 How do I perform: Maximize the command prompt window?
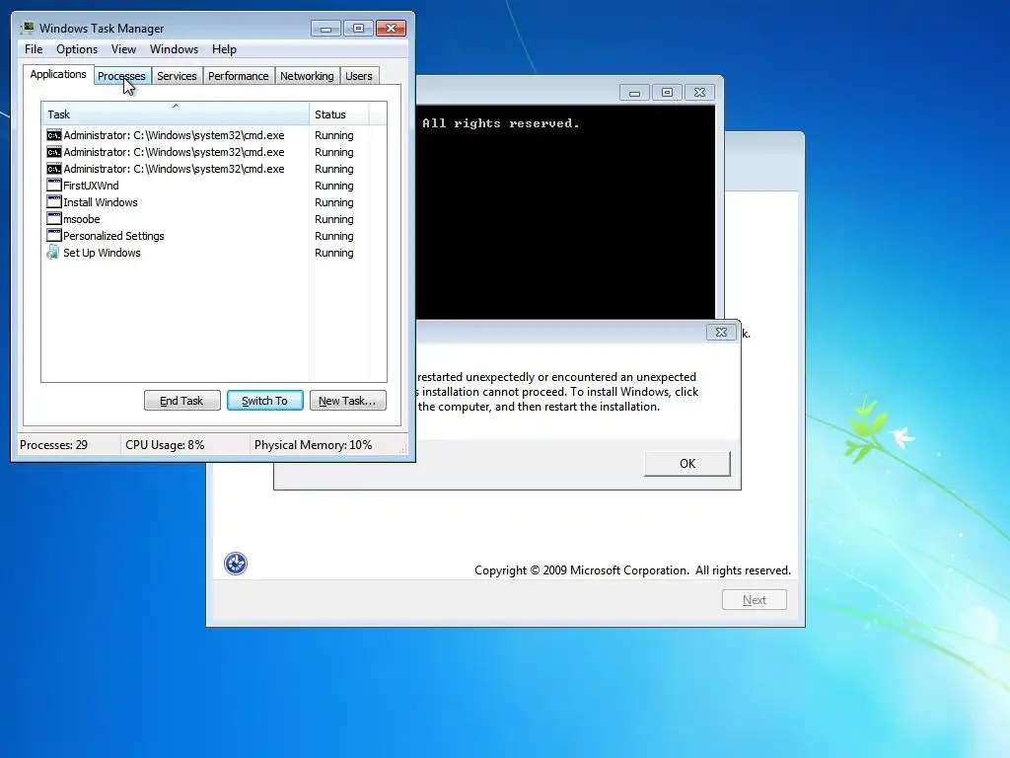(667, 93)
